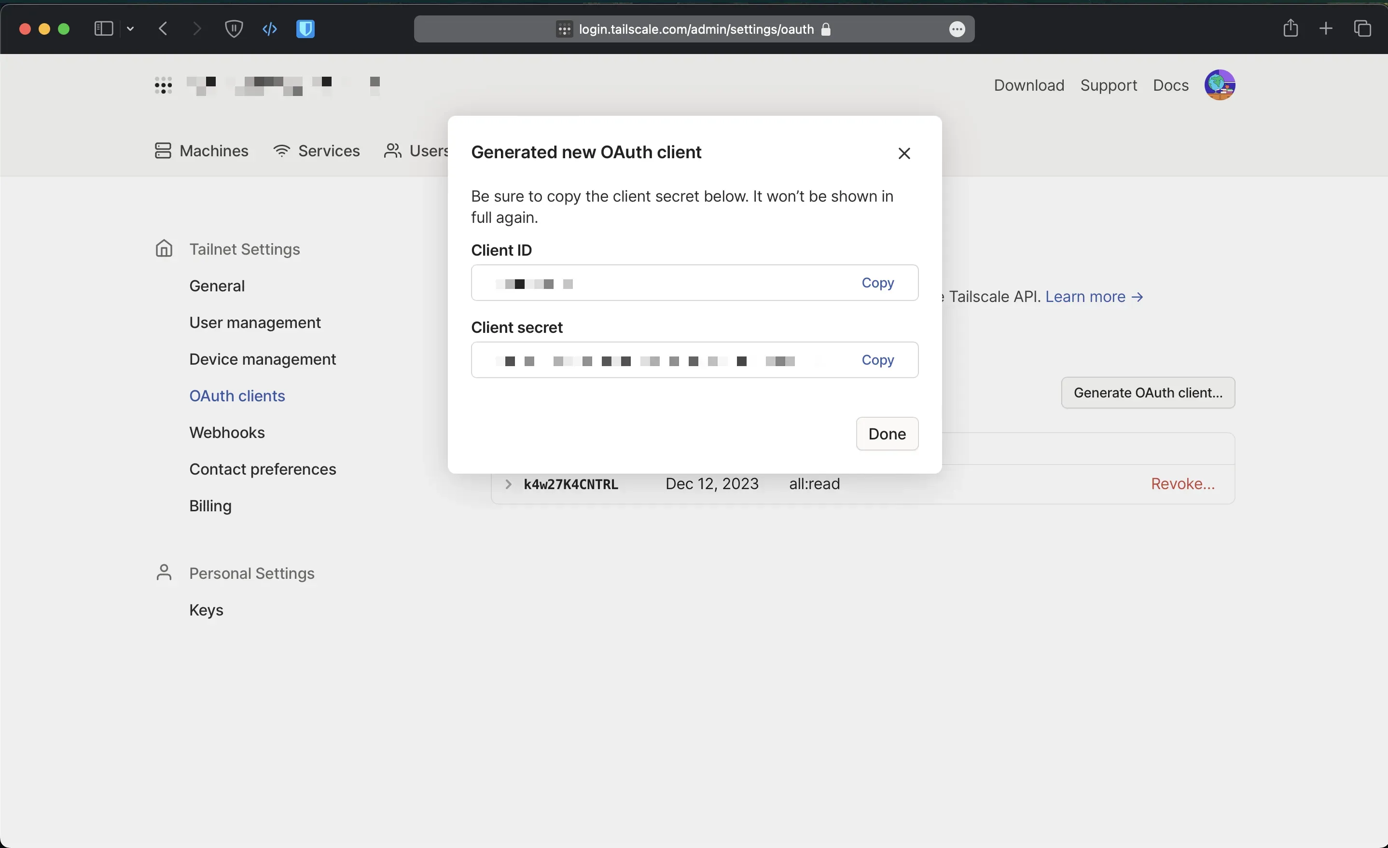Click the Tailscale dots logo icon
The image size is (1388, 848).
[163, 85]
